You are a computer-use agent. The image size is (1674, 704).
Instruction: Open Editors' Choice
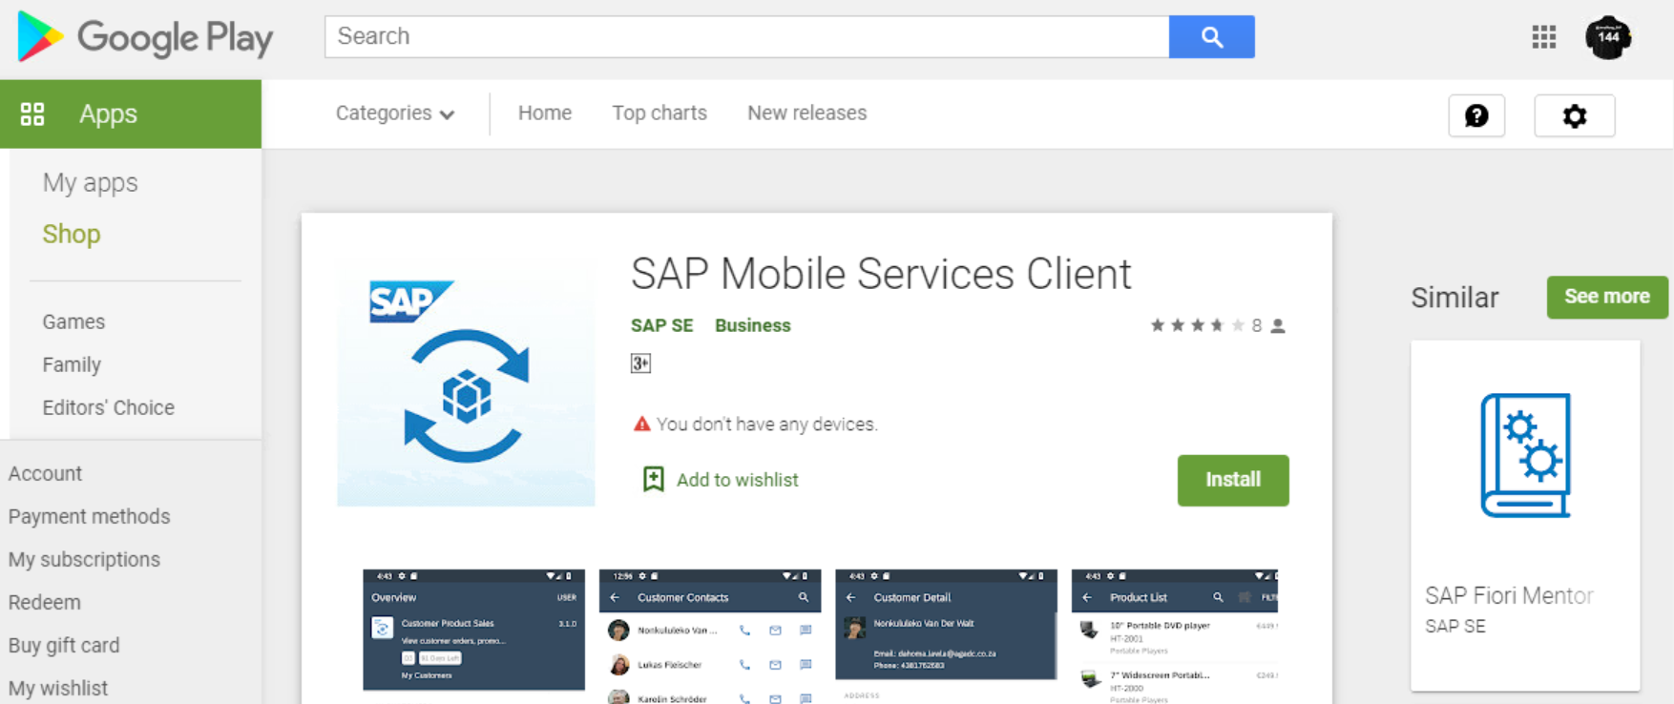click(109, 407)
